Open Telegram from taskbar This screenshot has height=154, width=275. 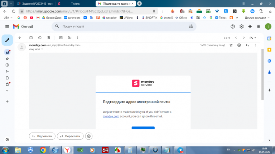tap(180, 150)
